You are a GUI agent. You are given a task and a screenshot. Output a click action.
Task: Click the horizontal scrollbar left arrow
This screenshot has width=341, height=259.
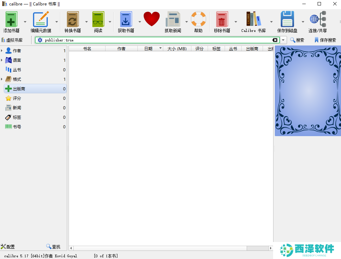71,248
